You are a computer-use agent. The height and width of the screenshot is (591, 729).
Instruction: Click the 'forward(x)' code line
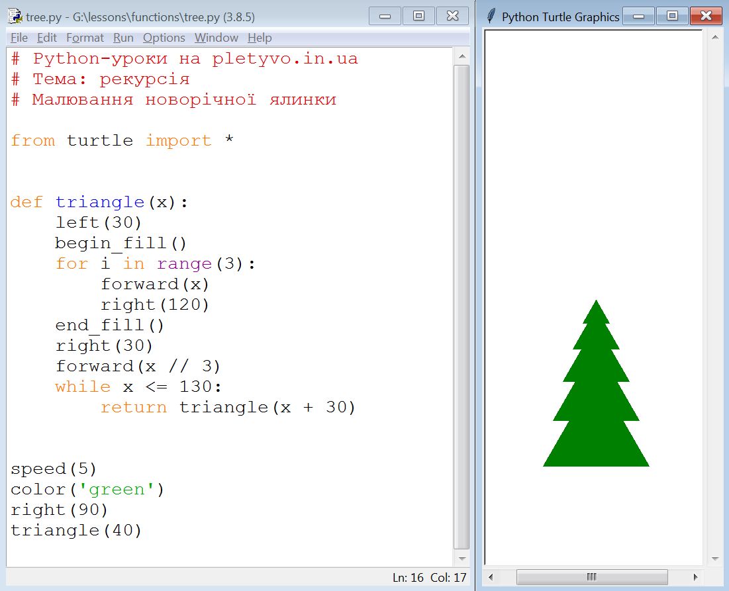click(156, 285)
